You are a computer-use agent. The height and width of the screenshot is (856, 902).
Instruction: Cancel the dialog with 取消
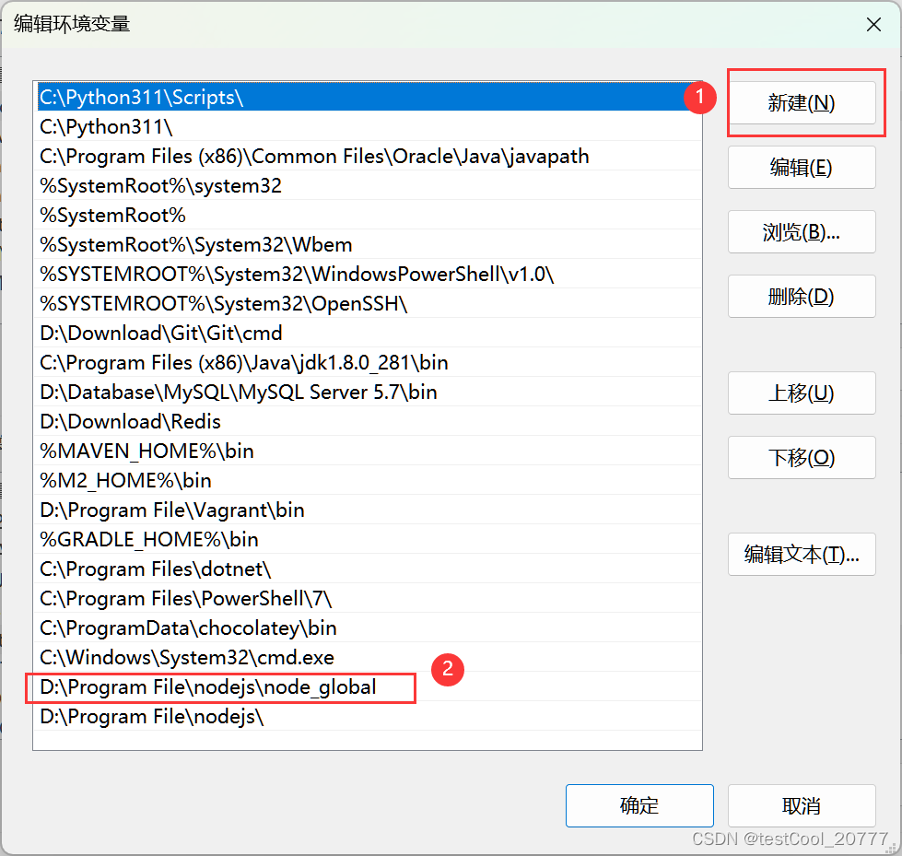tap(801, 804)
